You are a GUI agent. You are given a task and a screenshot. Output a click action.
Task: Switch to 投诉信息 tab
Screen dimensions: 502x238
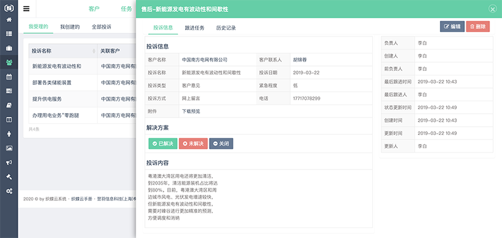[163, 28]
